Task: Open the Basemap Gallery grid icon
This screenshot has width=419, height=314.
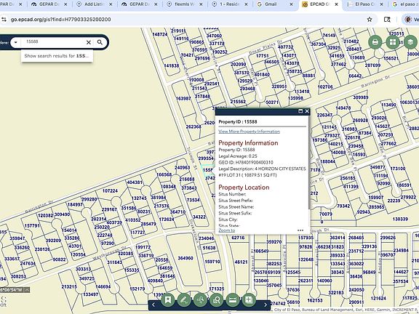Action: coord(393,42)
